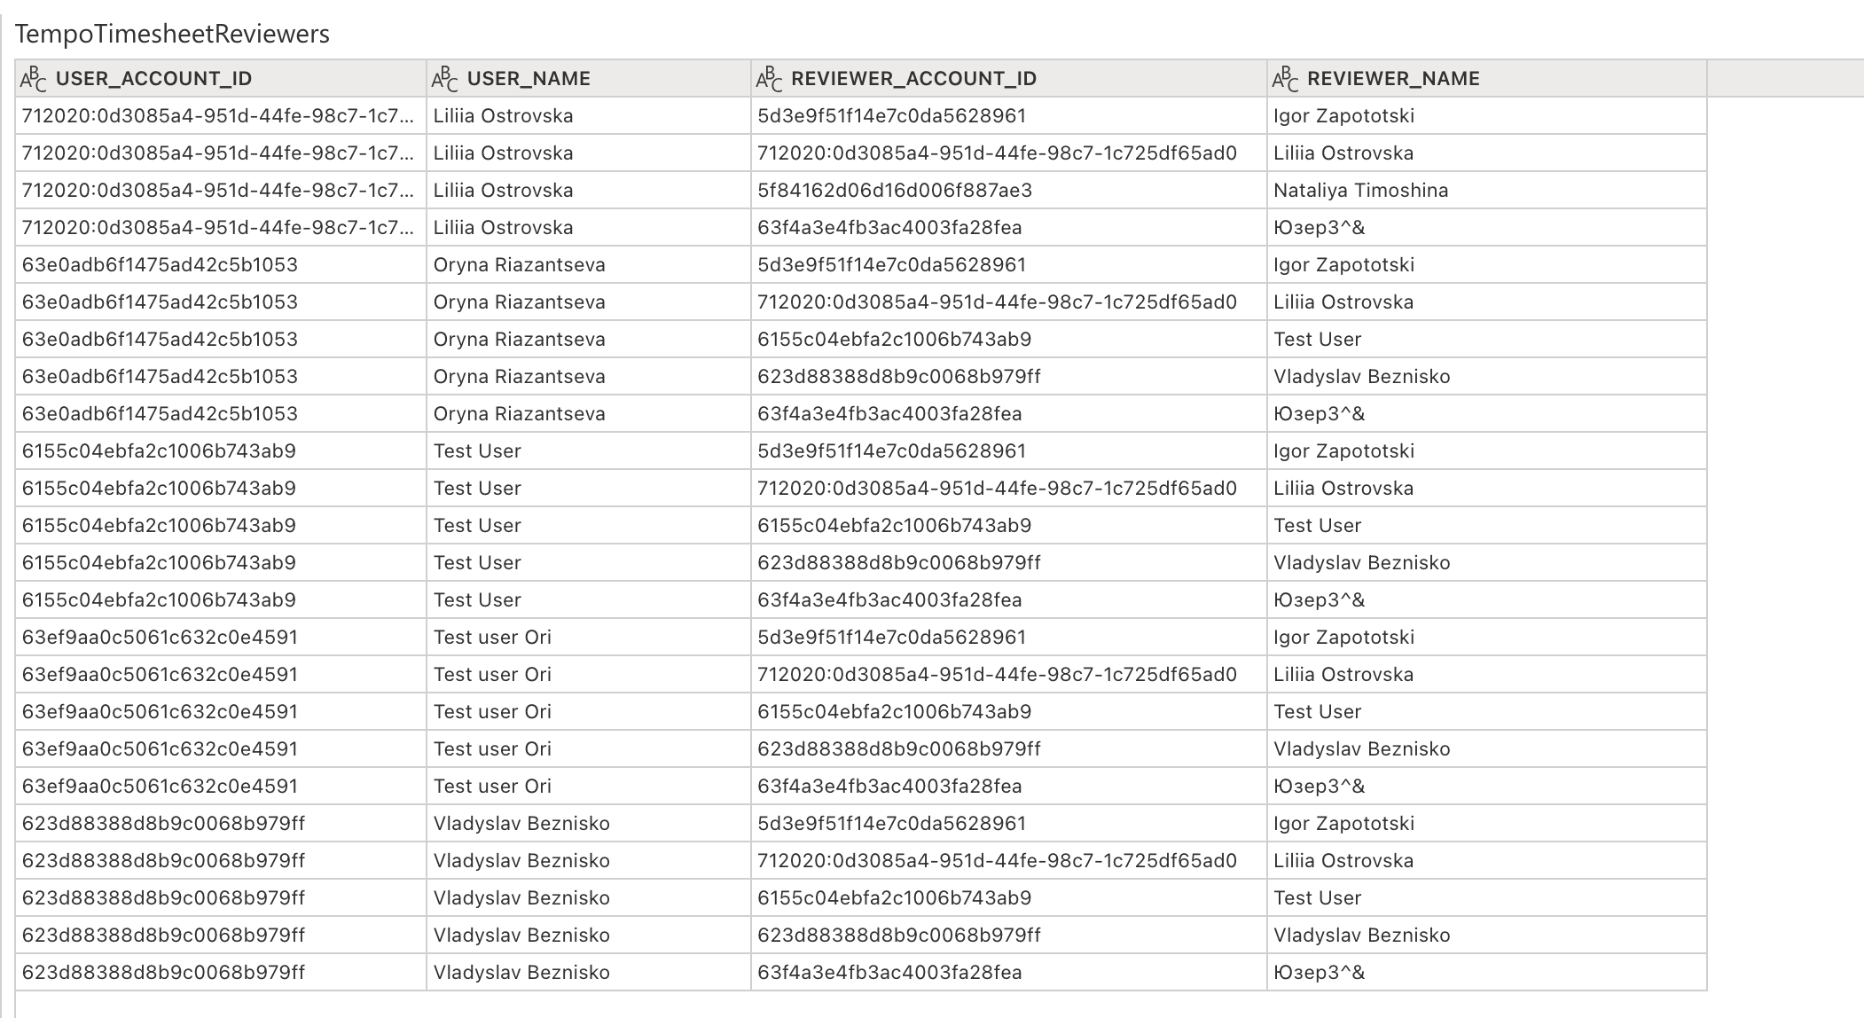Click the ABC data type icon on REVIEWER_ACCOUNT_ID column
This screenshot has height=1018, width=1864.
point(770,78)
